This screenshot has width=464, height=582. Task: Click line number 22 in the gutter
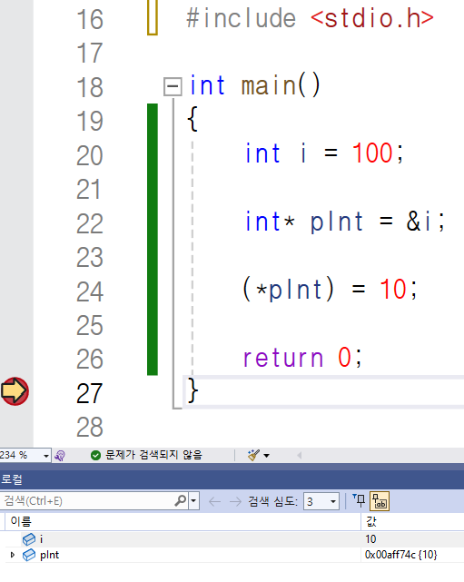pyautogui.click(x=90, y=224)
